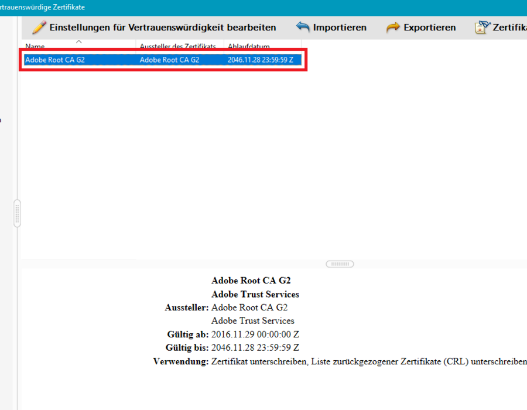
Task: Sort by Aussteller des Zertifikats column
Action: coord(178,46)
